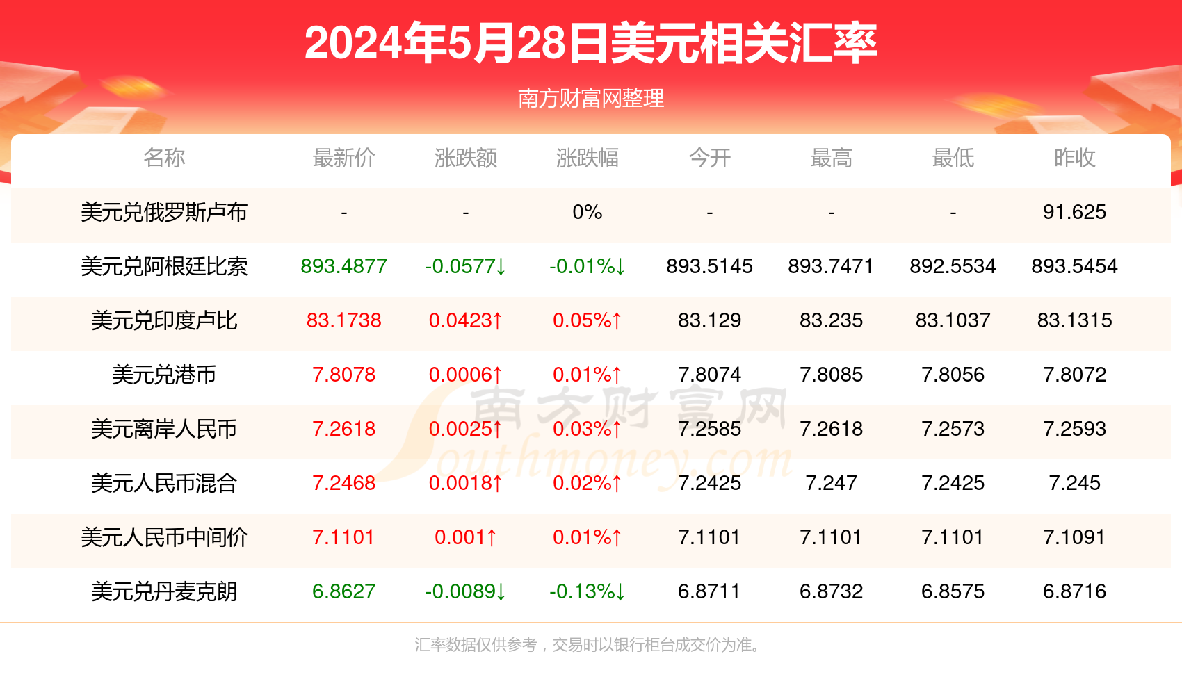Click the previous close 83.1315
Screen dimensions: 1182x695
[1074, 320]
